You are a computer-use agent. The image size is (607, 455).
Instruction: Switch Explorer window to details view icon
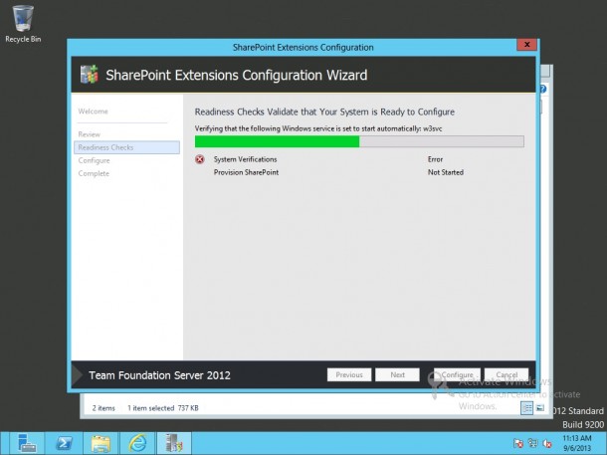pos(526,408)
